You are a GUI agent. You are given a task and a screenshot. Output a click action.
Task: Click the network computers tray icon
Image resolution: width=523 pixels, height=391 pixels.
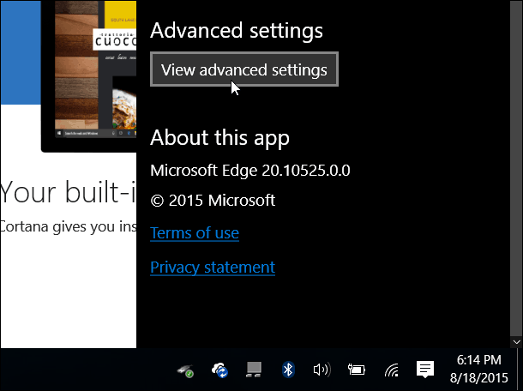254,370
